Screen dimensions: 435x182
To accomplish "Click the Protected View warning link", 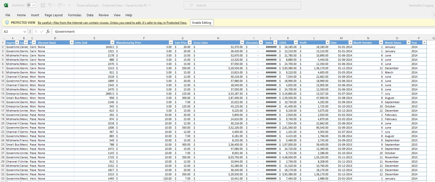I will coord(112,23).
